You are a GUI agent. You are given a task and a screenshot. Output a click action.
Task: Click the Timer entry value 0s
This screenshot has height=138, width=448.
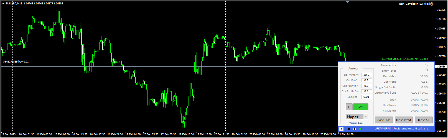click(x=426, y=65)
